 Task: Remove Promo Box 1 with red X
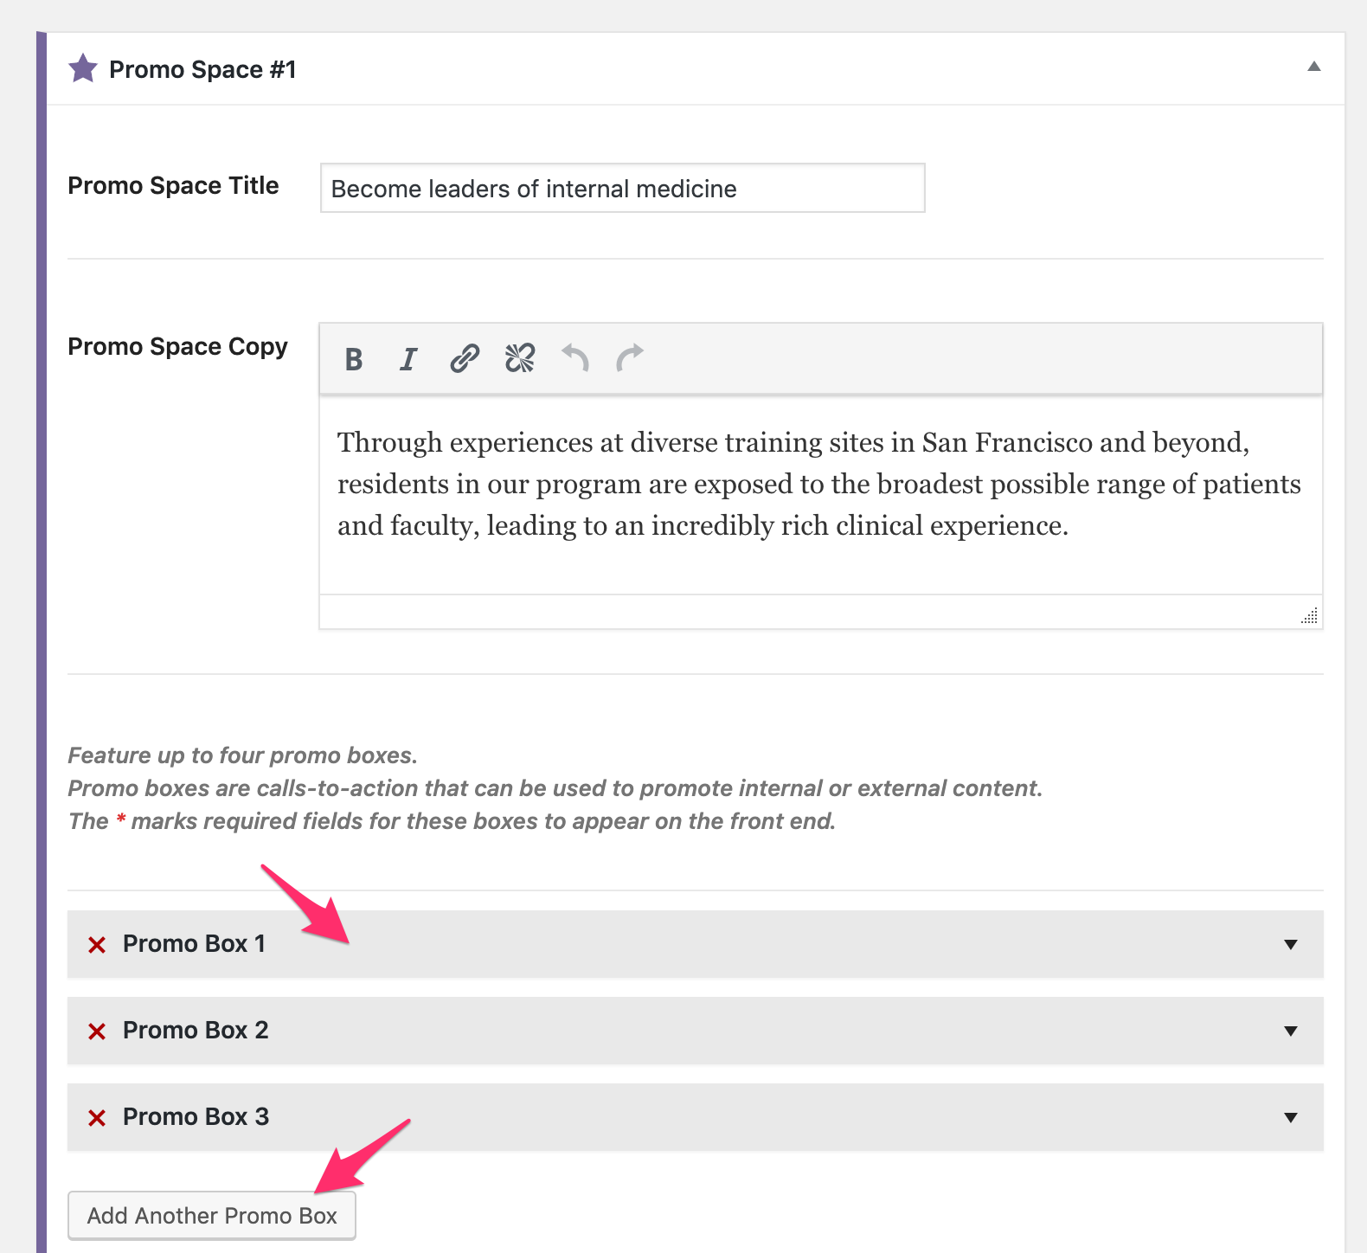point(97,945)
